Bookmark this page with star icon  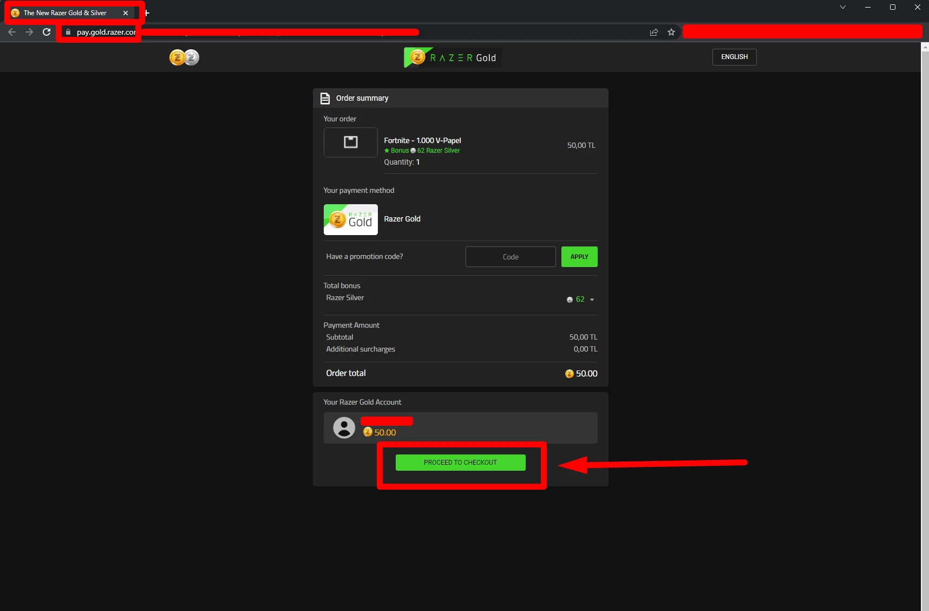pyautogui.click(x=671, y=32)
